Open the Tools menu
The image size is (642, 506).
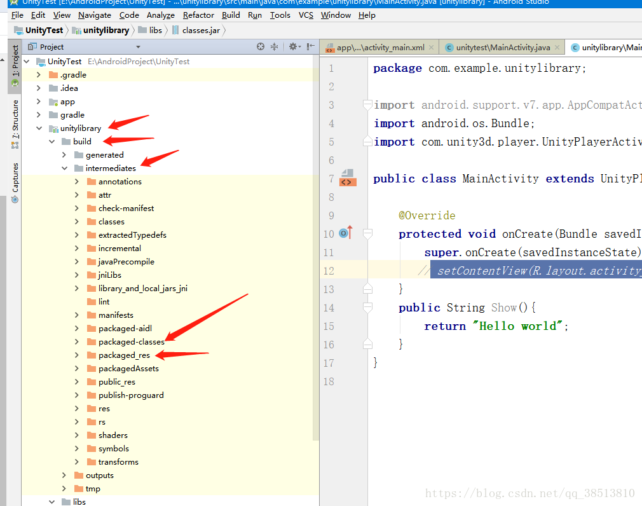280,15
